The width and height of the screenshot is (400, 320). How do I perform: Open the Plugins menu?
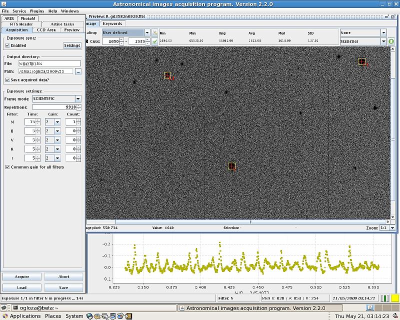click(37, 11)
